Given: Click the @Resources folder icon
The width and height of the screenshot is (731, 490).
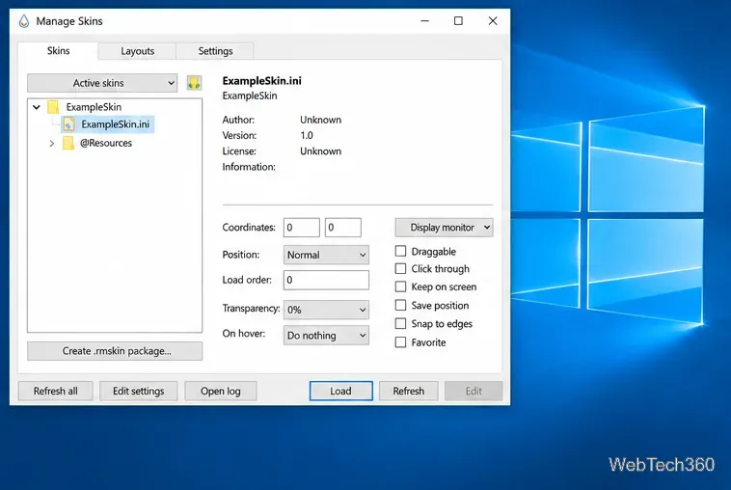Looking at the screenshot, I should coord(68,143).
